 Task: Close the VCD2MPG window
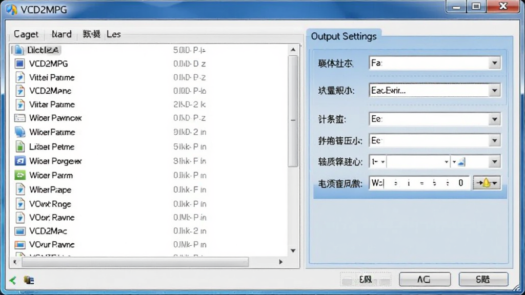(x=503, y=6)
